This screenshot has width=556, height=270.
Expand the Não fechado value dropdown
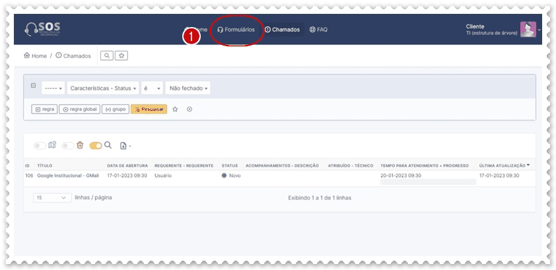point(188,88)
